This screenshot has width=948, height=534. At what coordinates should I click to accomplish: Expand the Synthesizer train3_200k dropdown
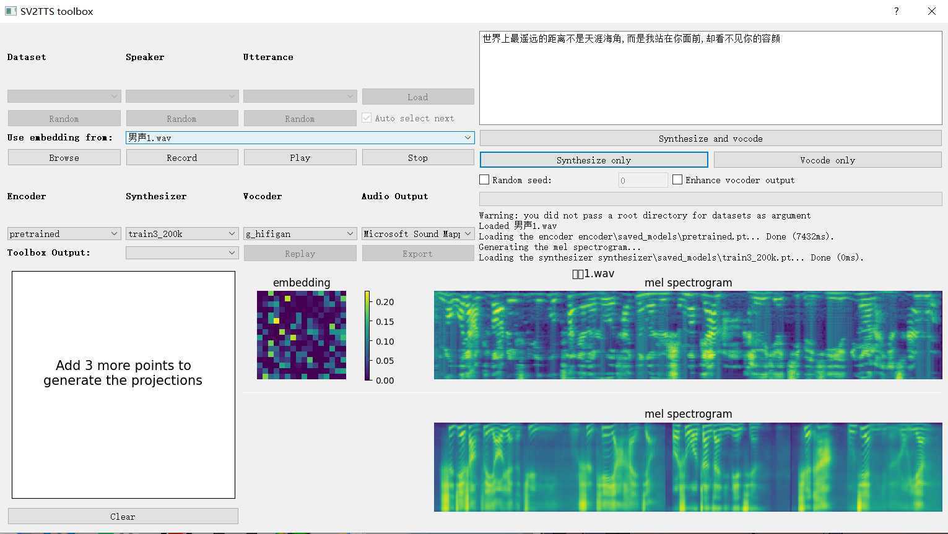pyautogui.click(x=181, y=234)
